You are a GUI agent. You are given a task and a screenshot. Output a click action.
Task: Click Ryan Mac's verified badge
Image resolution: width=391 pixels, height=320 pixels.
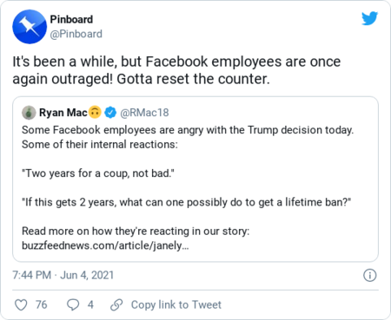[x=110, y=113]
